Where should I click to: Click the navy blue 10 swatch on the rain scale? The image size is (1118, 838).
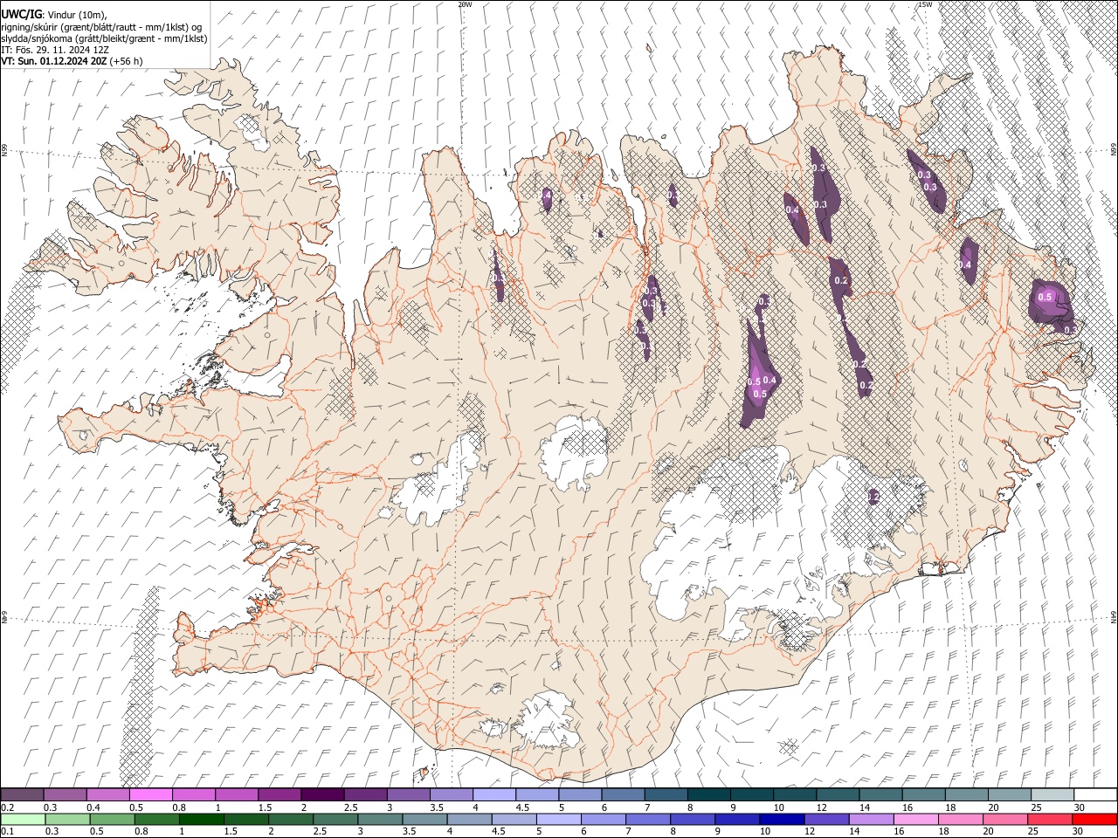[782, 819]
